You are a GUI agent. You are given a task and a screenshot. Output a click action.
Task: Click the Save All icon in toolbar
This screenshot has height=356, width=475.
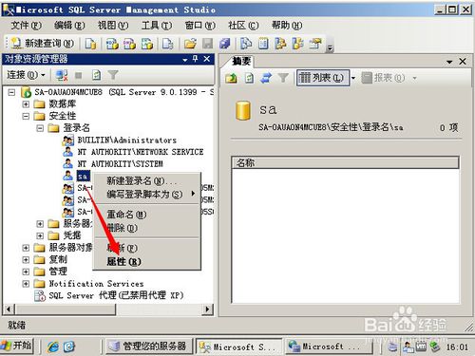click(224, 44)
